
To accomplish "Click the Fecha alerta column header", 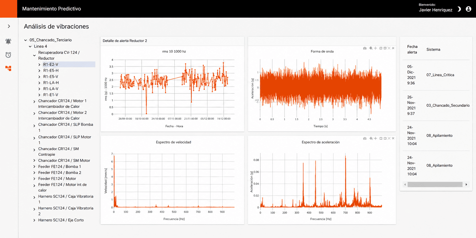I will [x=412, y=50].
